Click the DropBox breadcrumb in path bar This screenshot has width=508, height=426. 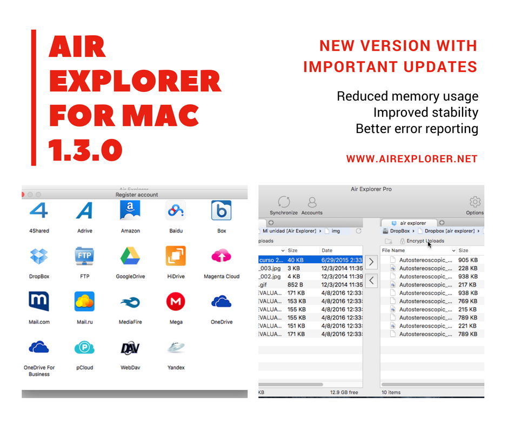pyautogui.click(x=399, y=231)
